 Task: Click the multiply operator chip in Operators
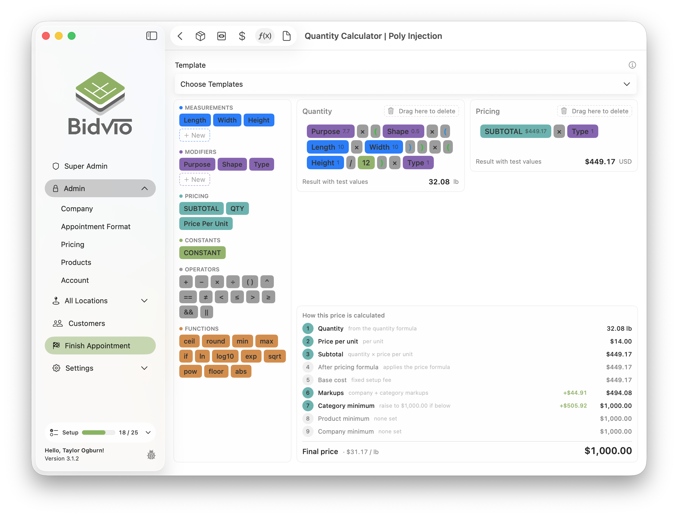point(217,282)
